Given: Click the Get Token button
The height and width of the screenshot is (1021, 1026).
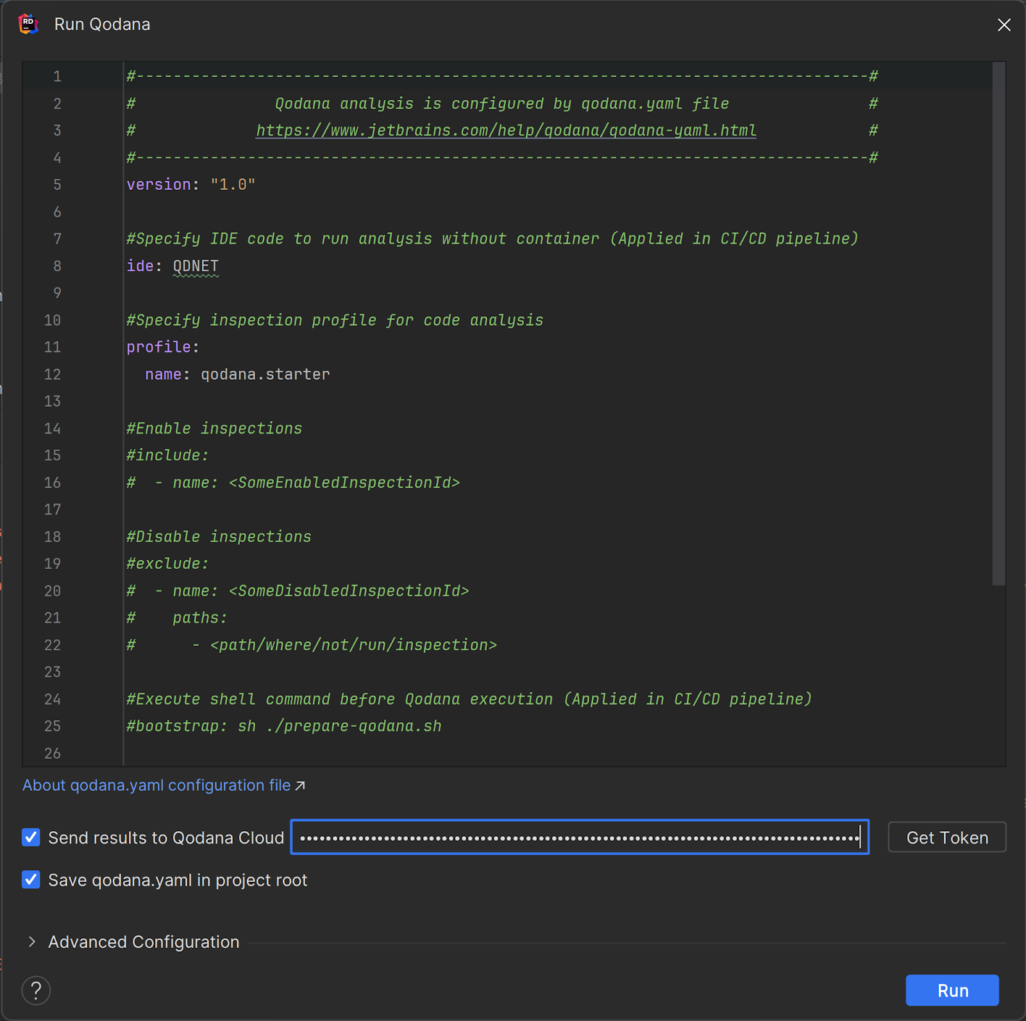Looking at the screenshot, I should (x=947, y=837).
